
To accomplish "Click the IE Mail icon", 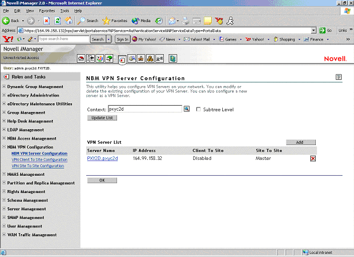I will [172, 21].
